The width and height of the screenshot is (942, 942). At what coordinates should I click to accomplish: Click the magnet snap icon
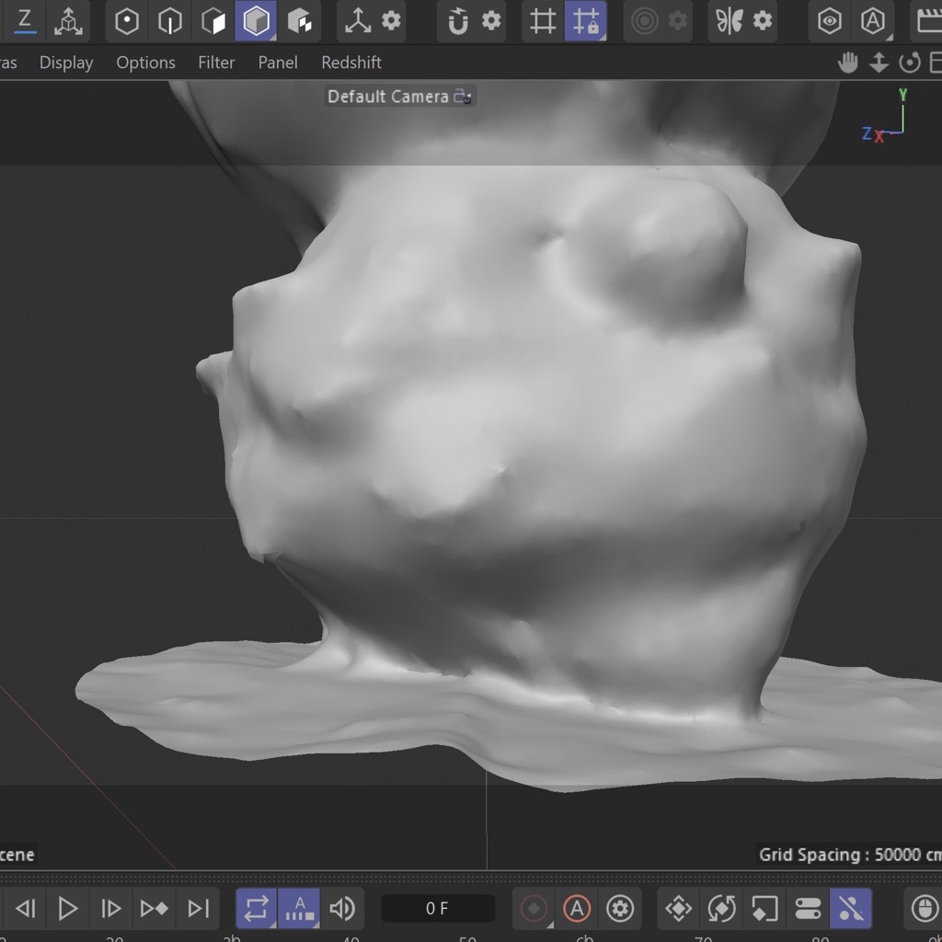[x=457, y=21]
